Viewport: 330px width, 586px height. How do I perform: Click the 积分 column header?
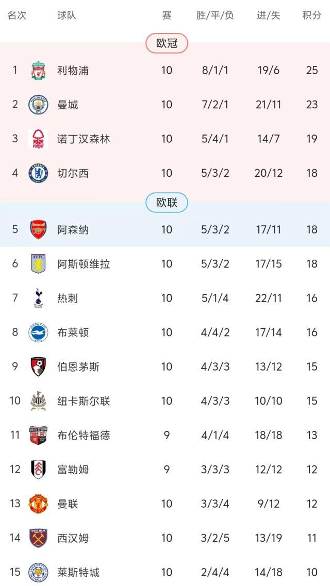[x=311, y=15]
